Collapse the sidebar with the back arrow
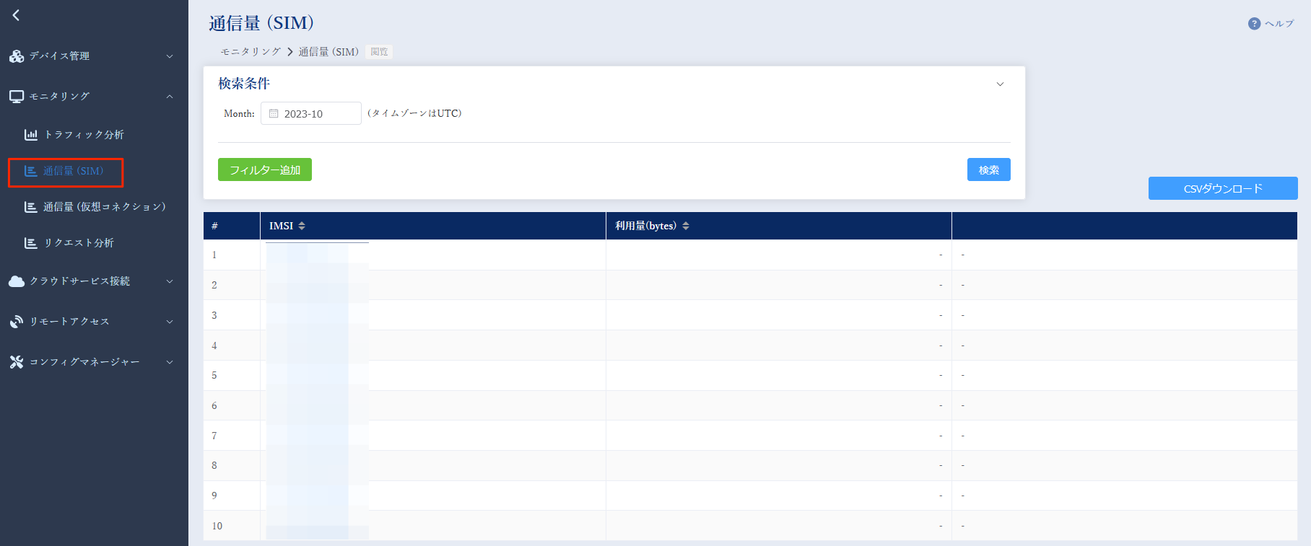 point(16,15)
